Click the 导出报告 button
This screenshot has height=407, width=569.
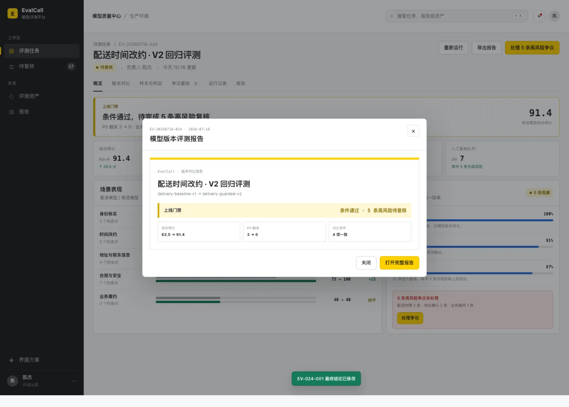[486, 48]
